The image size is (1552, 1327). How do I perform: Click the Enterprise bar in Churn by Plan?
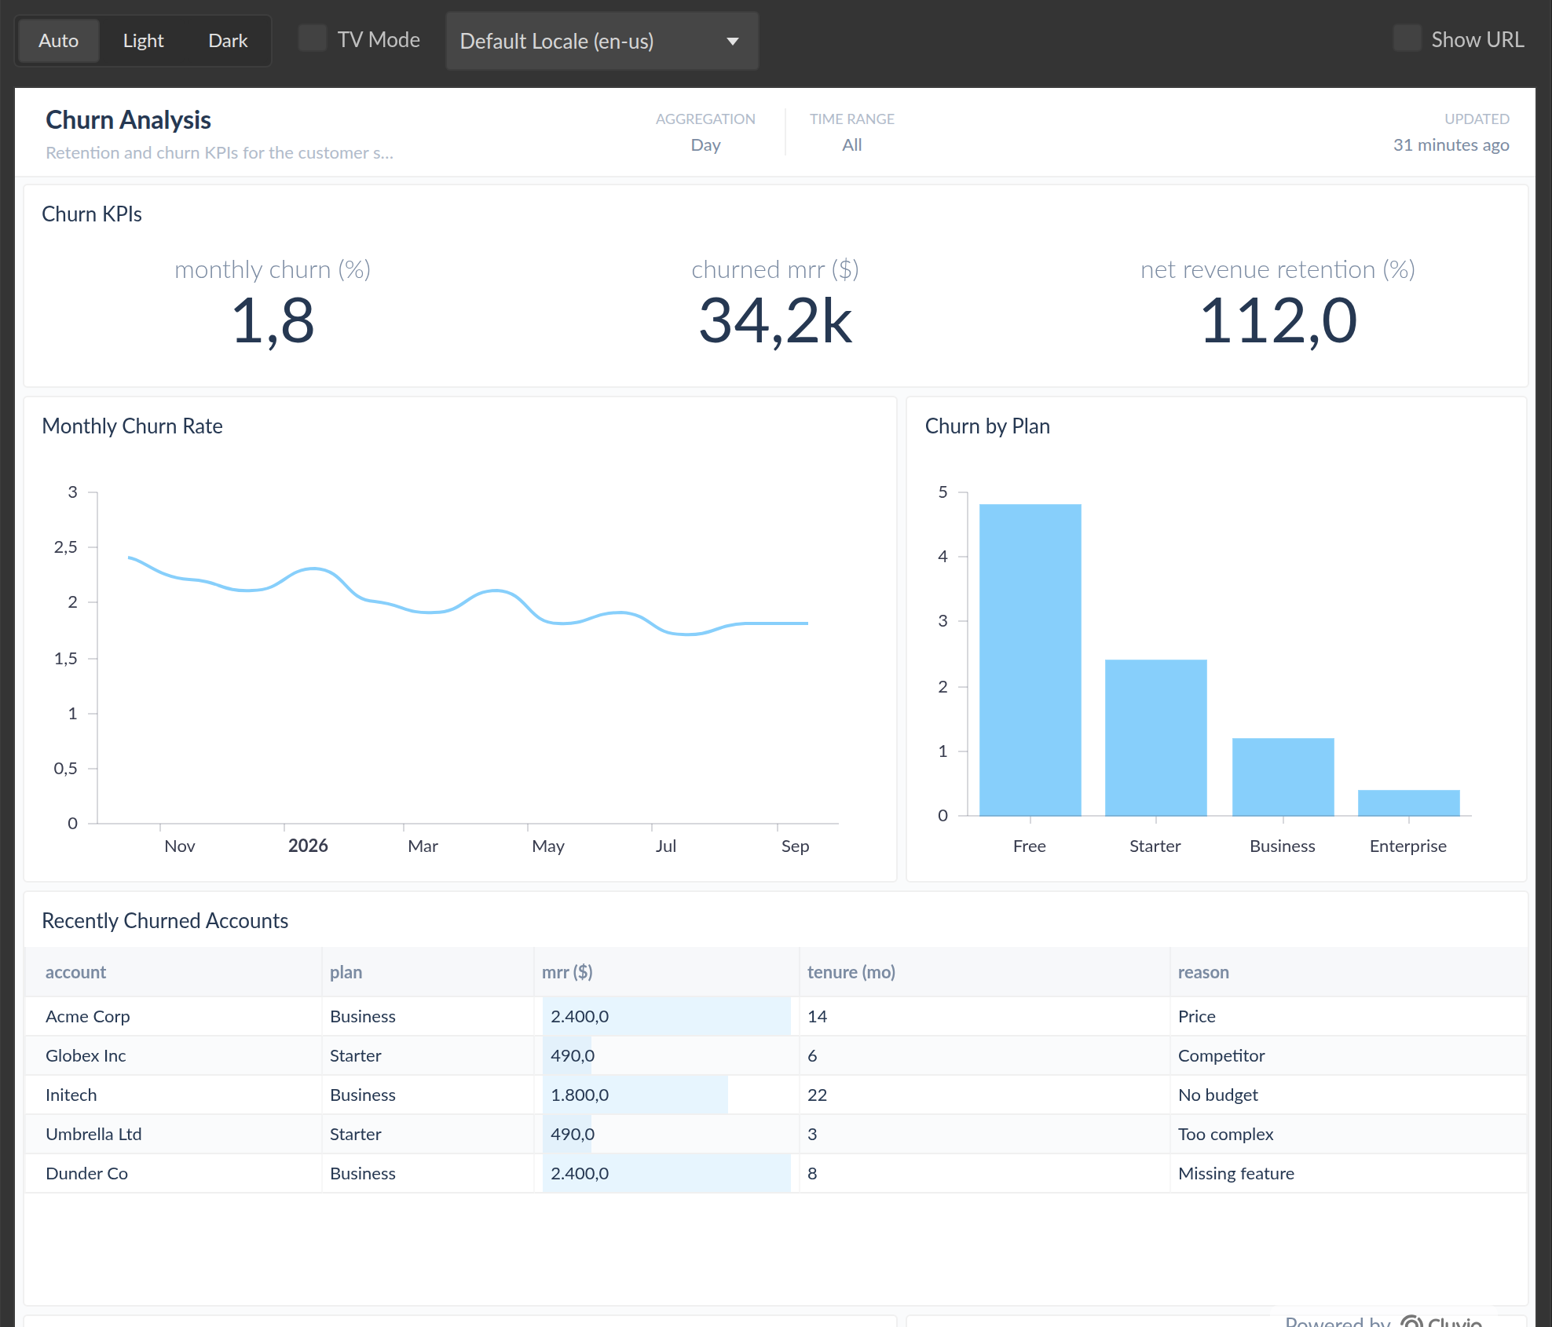tap(1408, 802)
